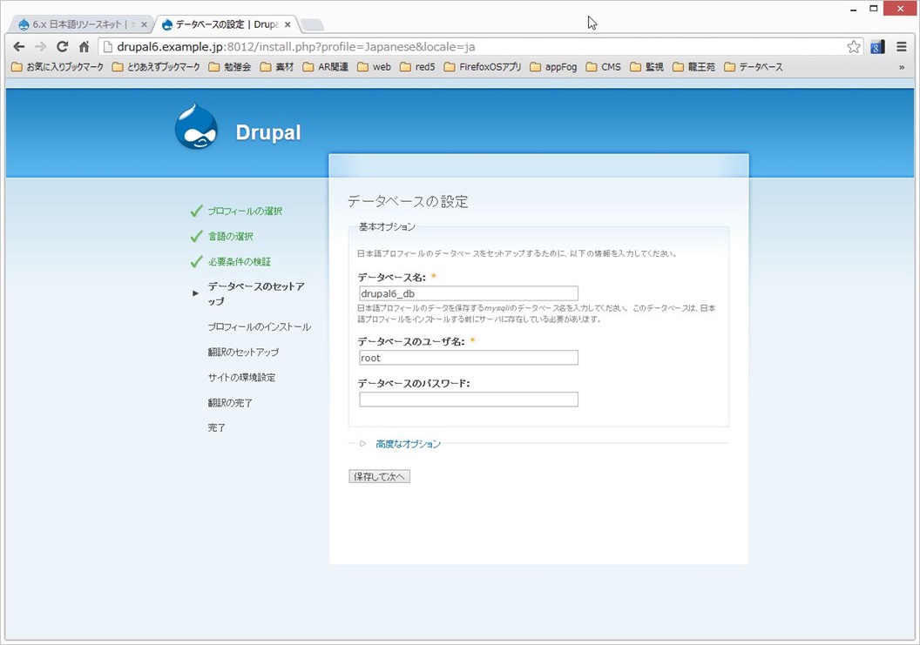Click the データベースのユーザ名 input field
This screenshot has height=645, width=920.
469,358
